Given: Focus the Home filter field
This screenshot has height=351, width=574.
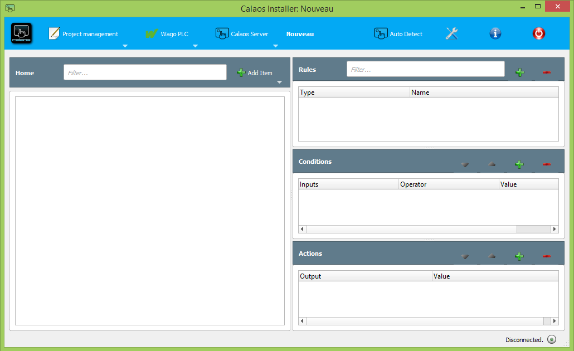Looking at the screenshot, I should pos(145,72).
